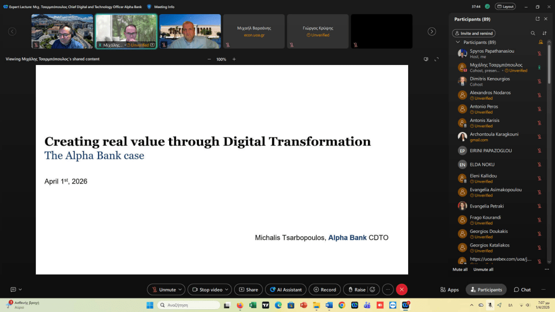The width and height of the screenshot is (555, 312).
Task: Select participant EIRINI PAPAZOGLOU
Action: (499, 151)
